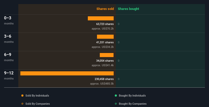Click the 3–6 months row label
209x107 pixels.
click(9, 39)
